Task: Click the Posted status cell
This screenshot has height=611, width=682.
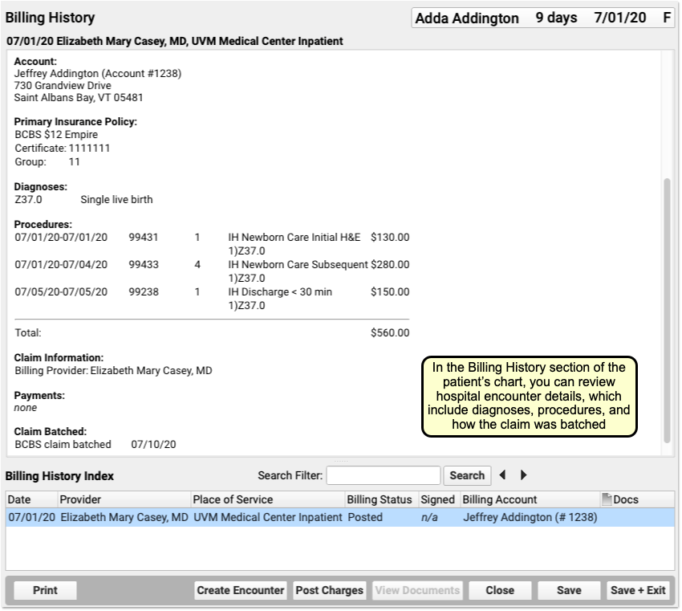Action: tap(365, 517)
